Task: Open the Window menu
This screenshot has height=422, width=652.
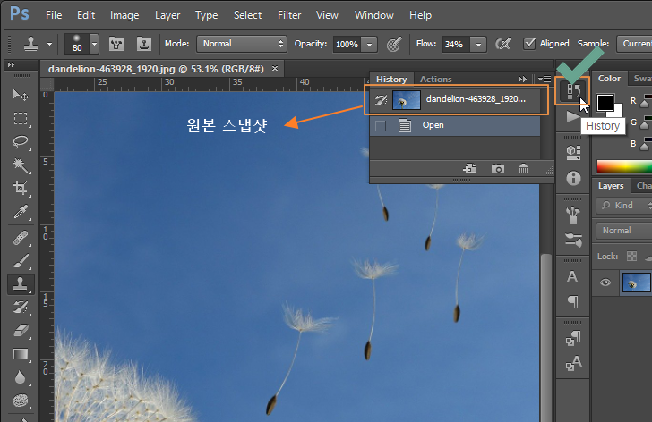Action: click(x=374, y=15)
